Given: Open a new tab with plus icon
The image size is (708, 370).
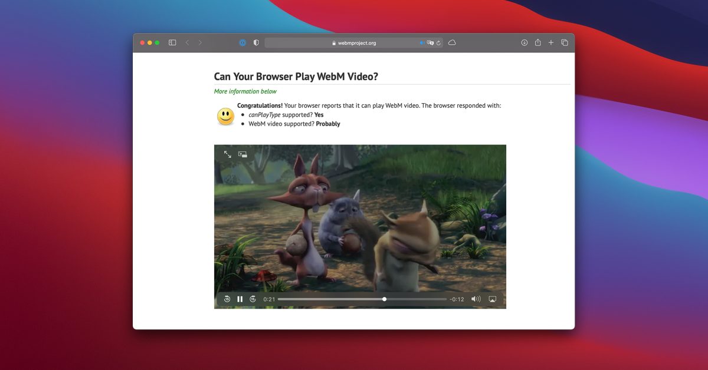Looking at the screenshot, I should (551, 43).
